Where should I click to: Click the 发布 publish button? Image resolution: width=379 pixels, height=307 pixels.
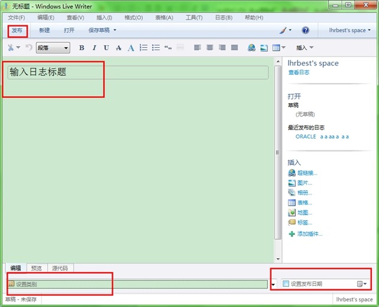click(17, 30)
